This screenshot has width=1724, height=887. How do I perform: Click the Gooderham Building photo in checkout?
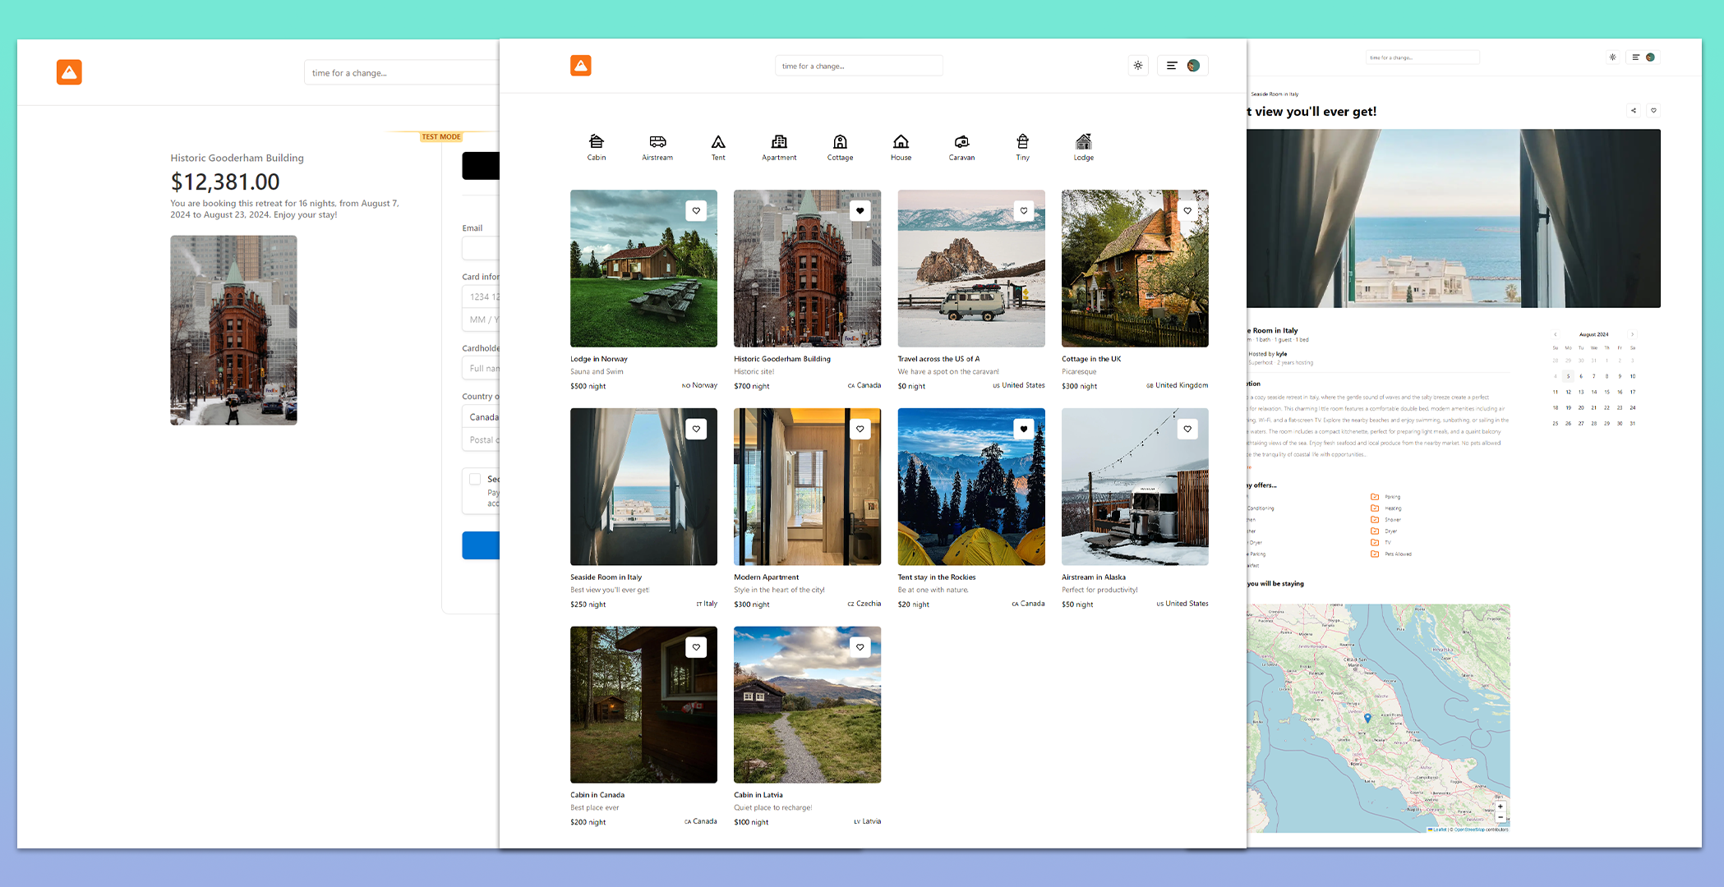pyautogui.click(x=233, y=330)
